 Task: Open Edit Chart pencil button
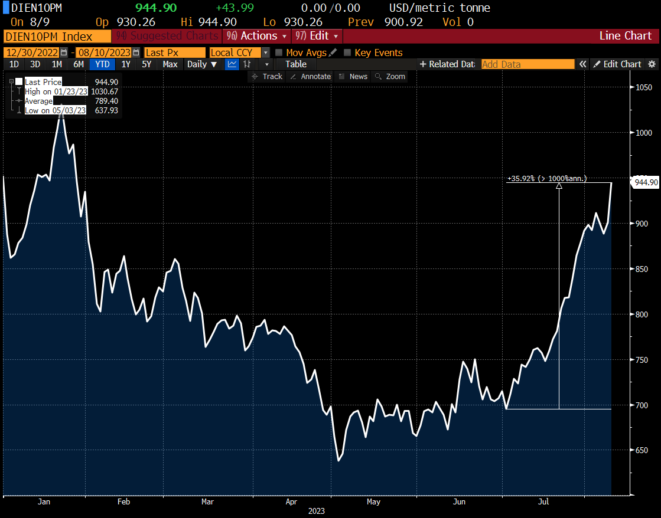[617, 64]
